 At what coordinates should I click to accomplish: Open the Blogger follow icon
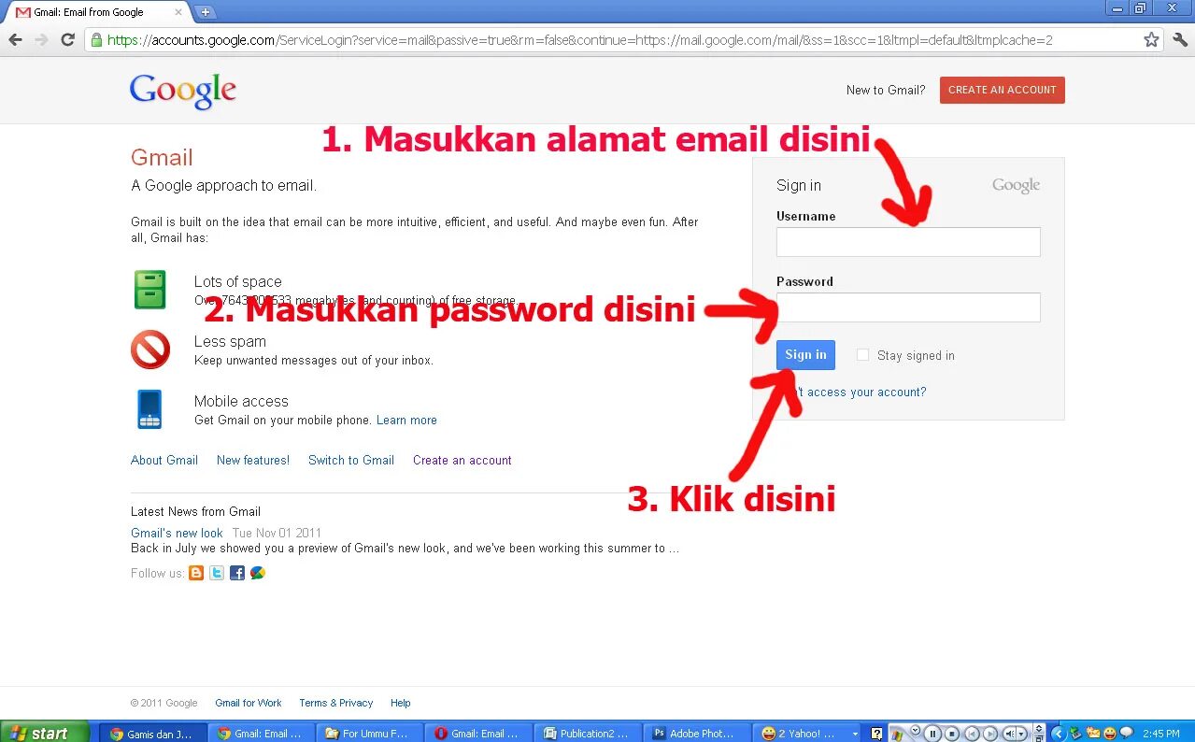[x=196, y=573]
